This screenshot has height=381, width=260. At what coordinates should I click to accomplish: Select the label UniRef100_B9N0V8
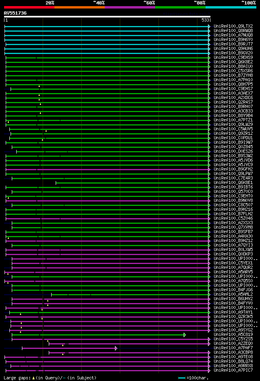pyautogui.click(x=233, y=201)
